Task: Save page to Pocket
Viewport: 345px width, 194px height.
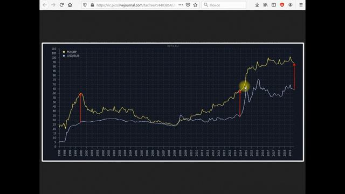Action: pos(188,5)
